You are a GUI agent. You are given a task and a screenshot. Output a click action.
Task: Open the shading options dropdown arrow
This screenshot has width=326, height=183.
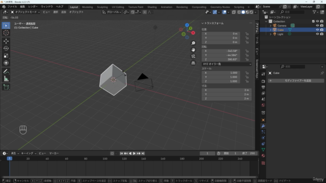point(256,12)
